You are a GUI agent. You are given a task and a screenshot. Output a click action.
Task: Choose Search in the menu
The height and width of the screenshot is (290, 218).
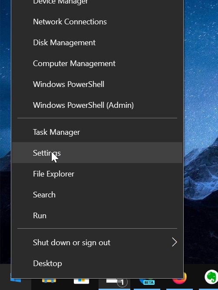(97, 195)
